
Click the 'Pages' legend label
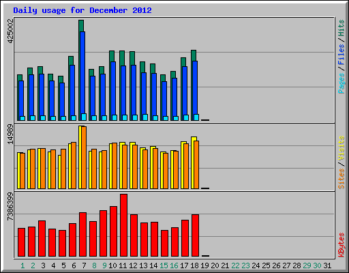[x=341, y=83]
